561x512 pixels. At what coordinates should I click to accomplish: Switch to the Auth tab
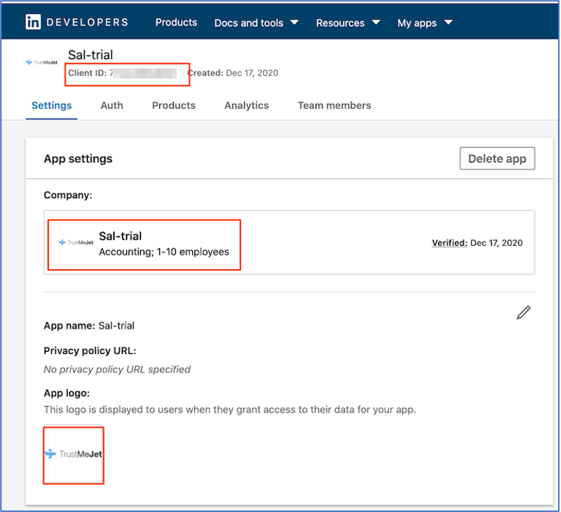coord(111,105)
